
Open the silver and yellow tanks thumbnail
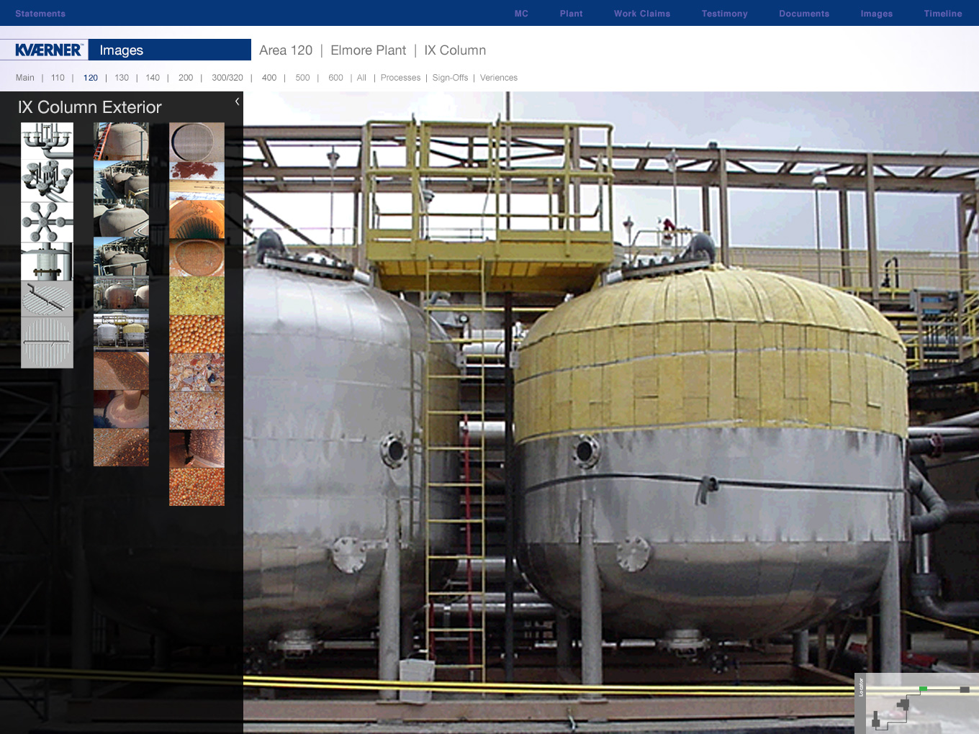pyautogui.click(x=121, y=332)
